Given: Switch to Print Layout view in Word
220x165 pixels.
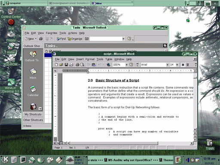Looking at the screenshot, I should (x=61, y=143).
